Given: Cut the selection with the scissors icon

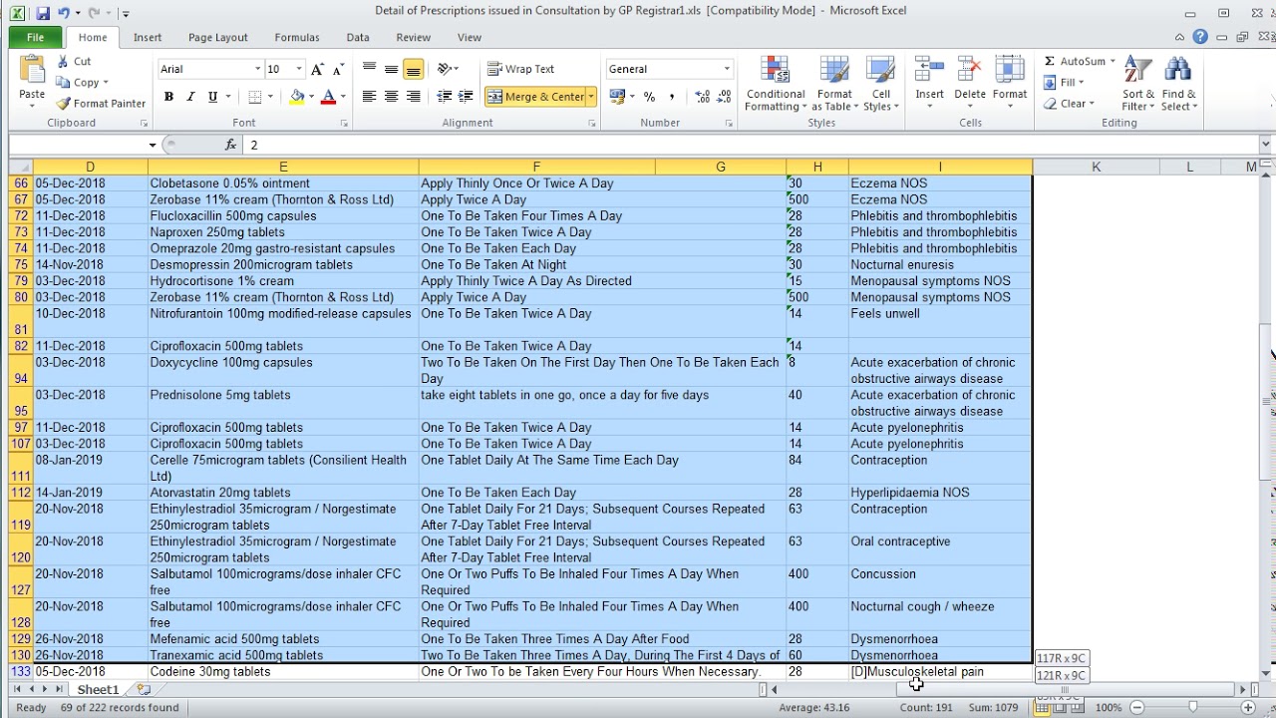Looking at the screenshot, I should click(x=64, y=62).
